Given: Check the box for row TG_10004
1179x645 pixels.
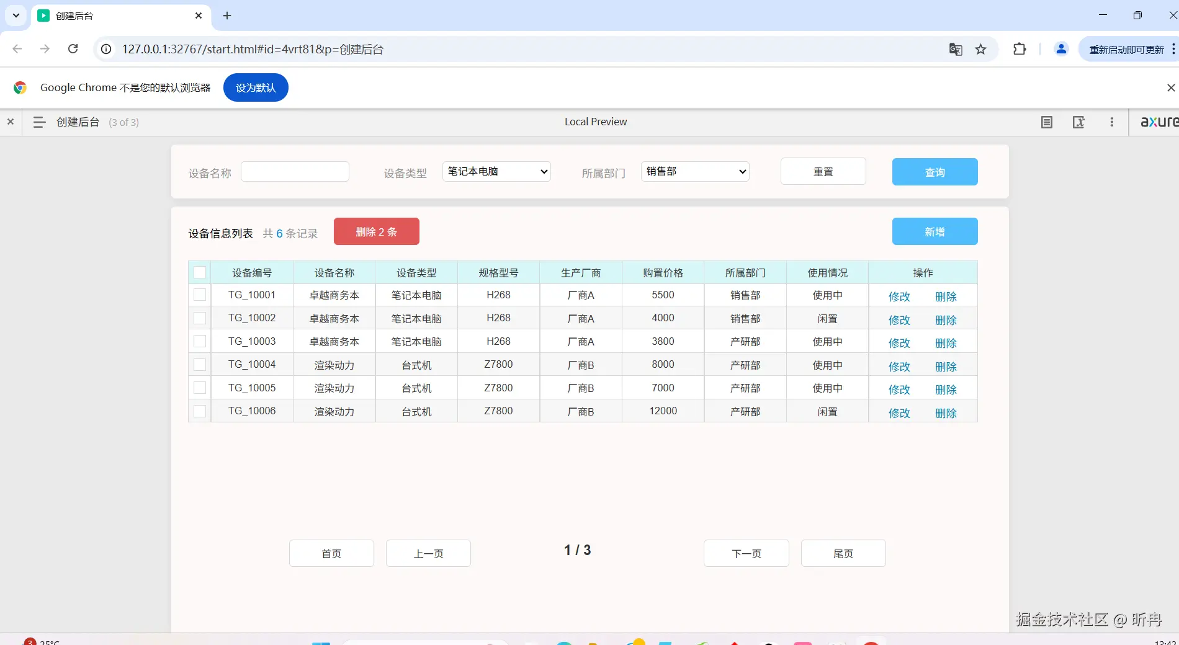Looking at the screenshot, I should 200,365.
